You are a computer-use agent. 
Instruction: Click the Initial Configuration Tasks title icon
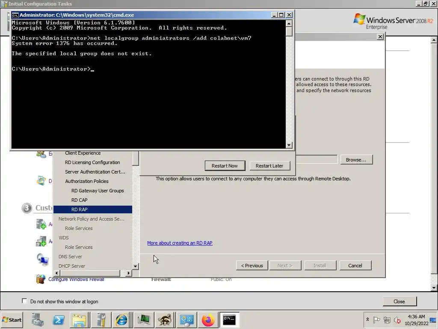click(4, 3)
